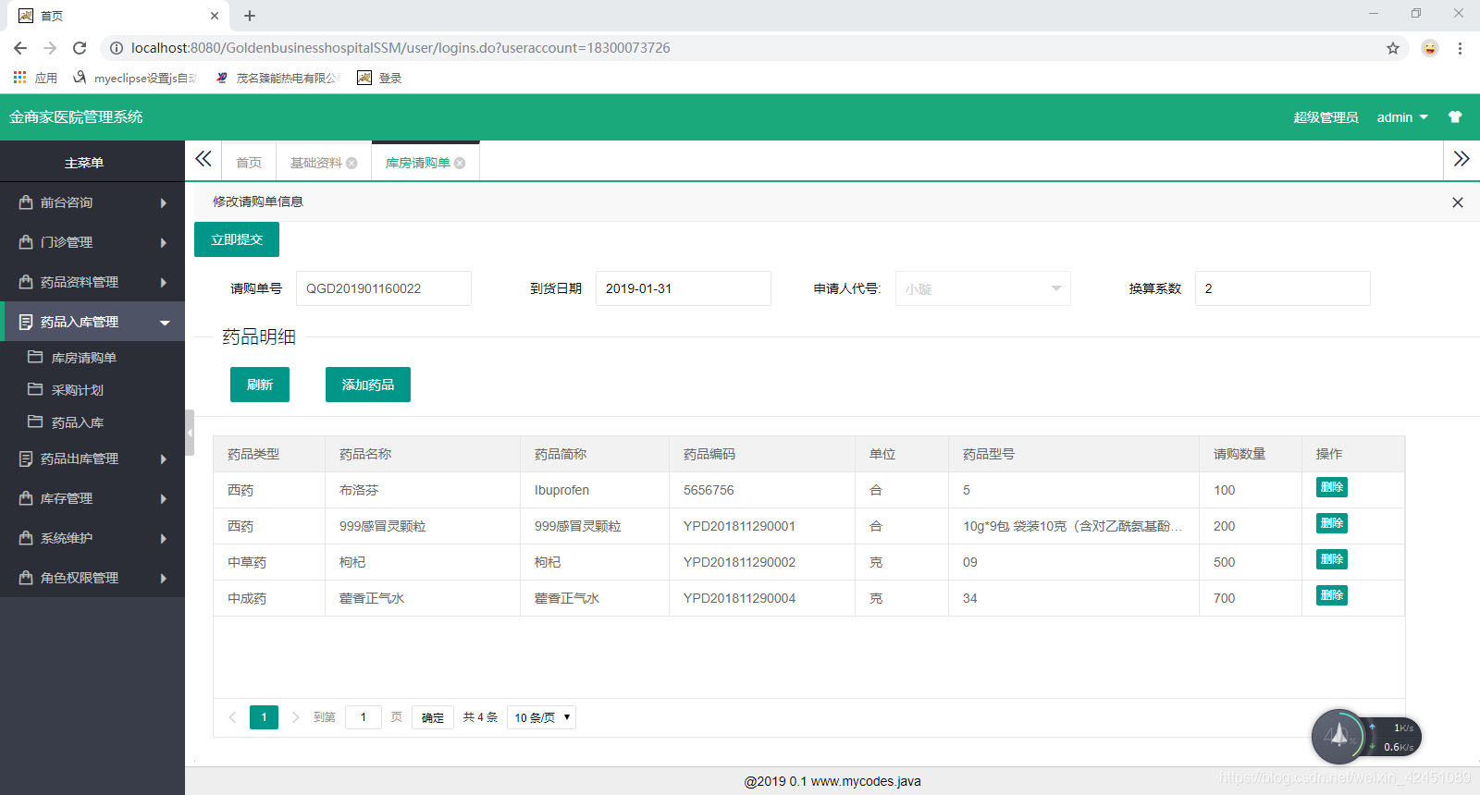Open tab options double-chevron on right
This screenshot has height=795, width=1480.
click(1461, 159)
